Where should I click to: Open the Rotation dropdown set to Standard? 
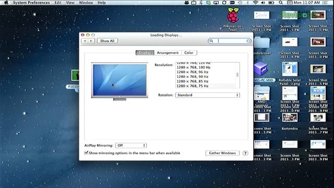pos(208,95)
